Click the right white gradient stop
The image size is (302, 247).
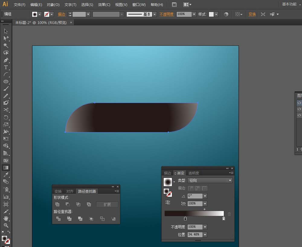[223, 219]
